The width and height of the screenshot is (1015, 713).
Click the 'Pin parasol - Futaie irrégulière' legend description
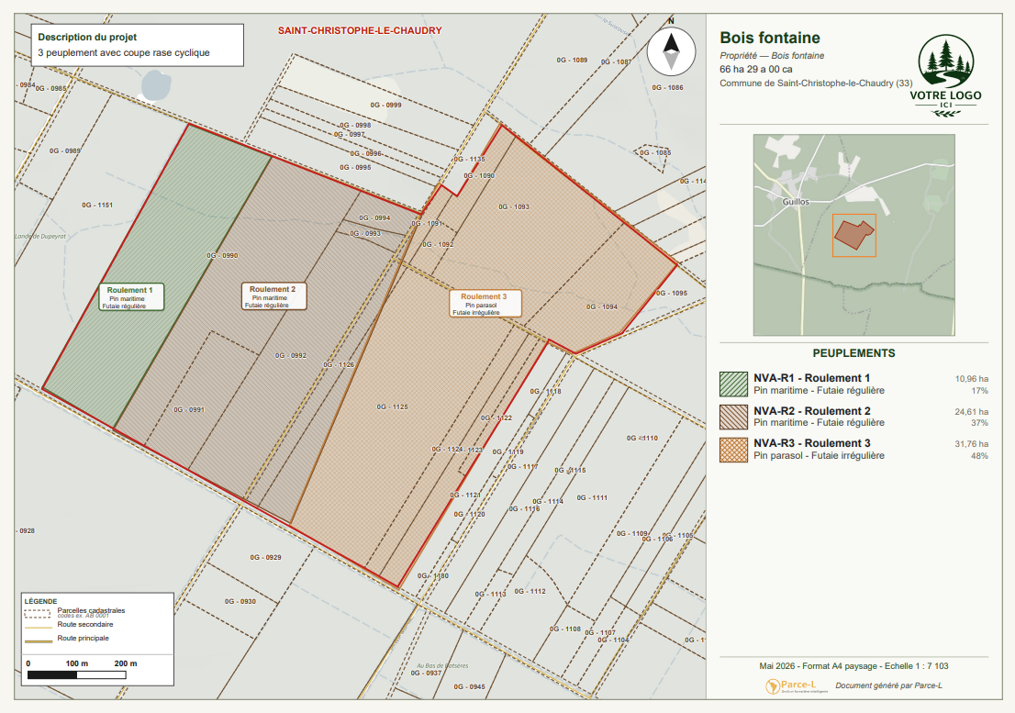819,455
